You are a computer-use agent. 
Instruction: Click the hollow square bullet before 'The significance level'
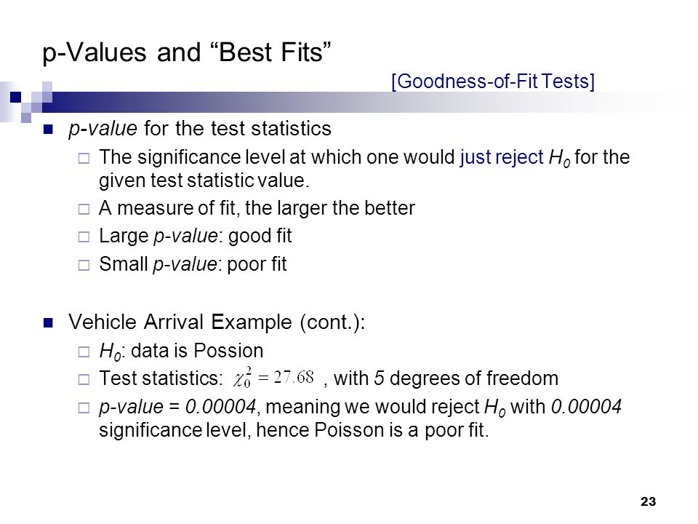[84, 158]
